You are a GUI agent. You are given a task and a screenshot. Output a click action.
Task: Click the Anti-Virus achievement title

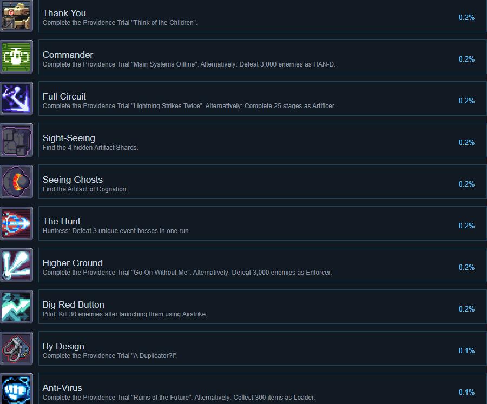pyautogui.click(x=62, y=388)
